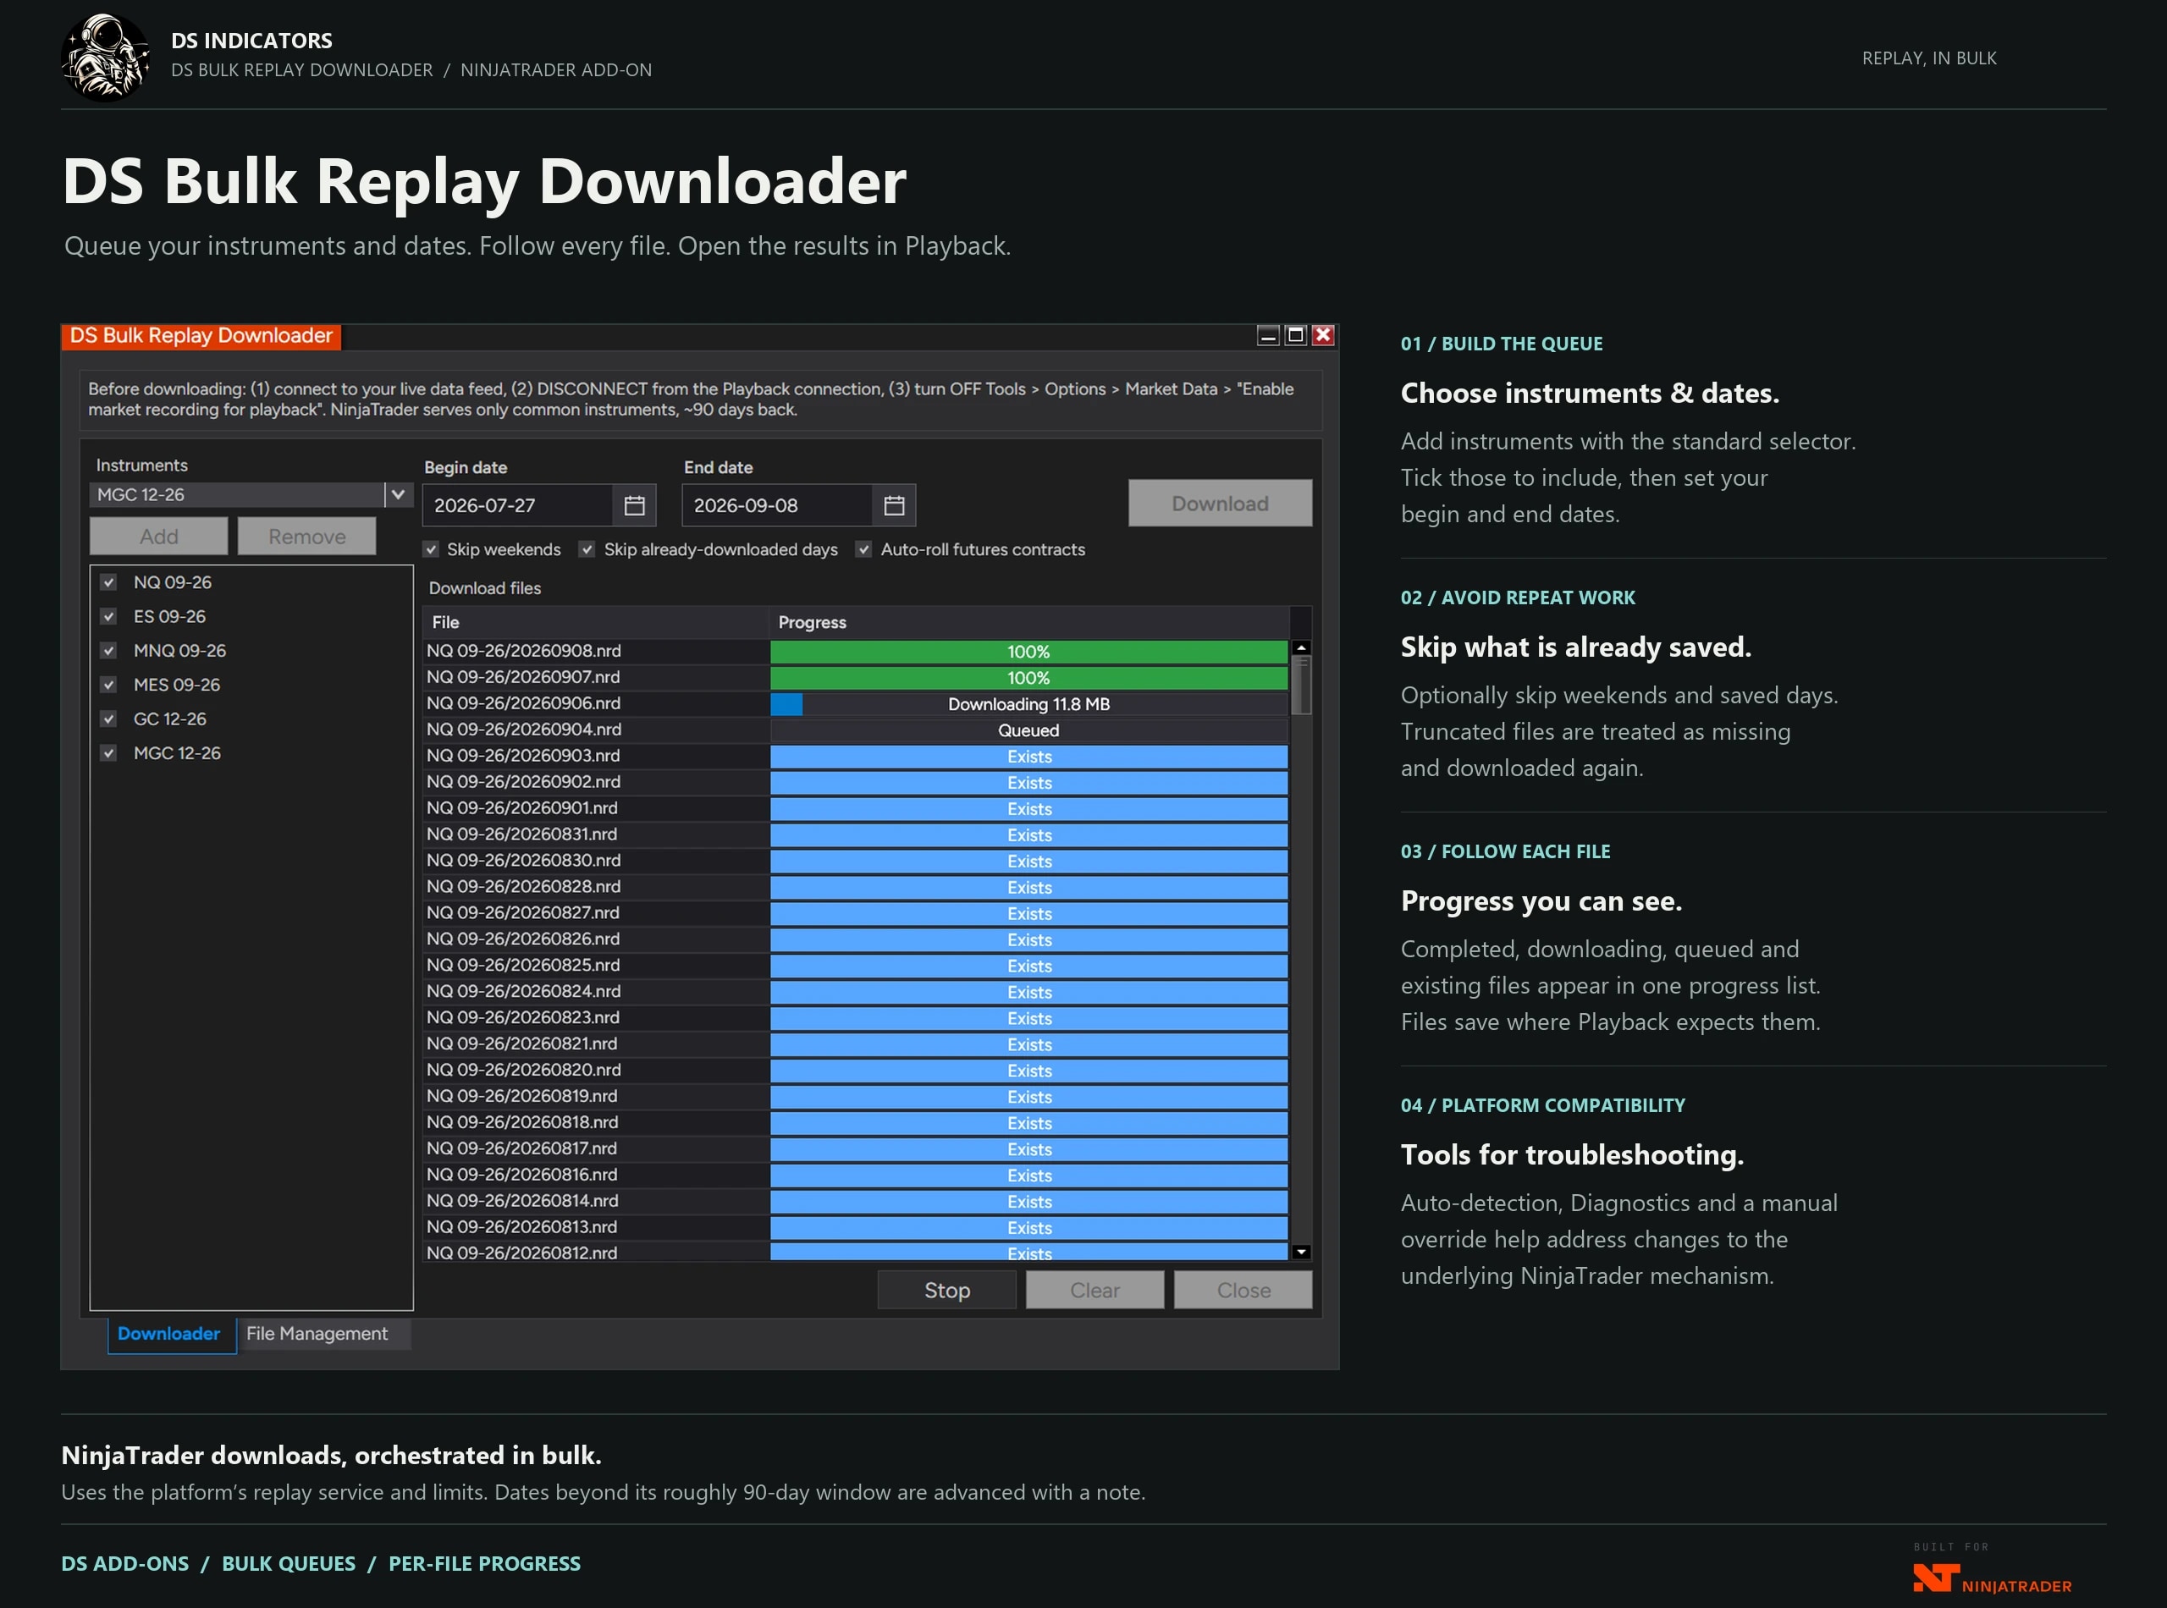2167x1608 pixels.
Task: Click the File column header
Action: pyautogui.click(x=596, y=622)
